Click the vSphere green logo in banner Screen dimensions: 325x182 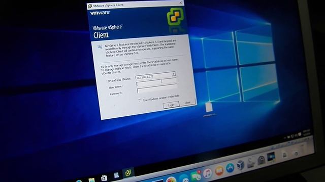click(x=175, y=17)
